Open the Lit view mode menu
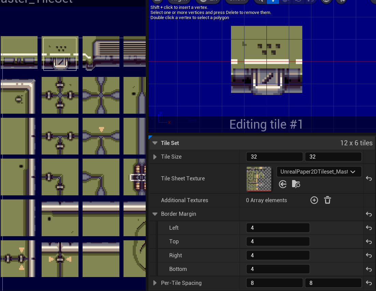Viewport: 376px width, 291px height. coord(207,1)
